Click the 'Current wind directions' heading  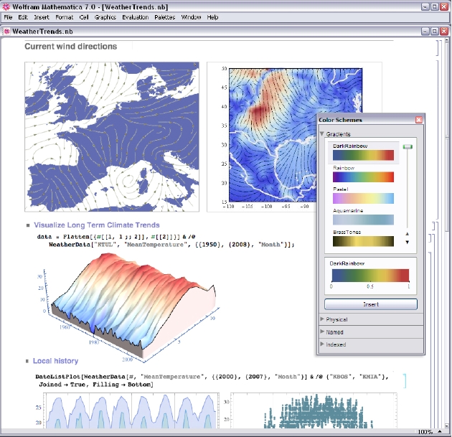pos(70,47)
